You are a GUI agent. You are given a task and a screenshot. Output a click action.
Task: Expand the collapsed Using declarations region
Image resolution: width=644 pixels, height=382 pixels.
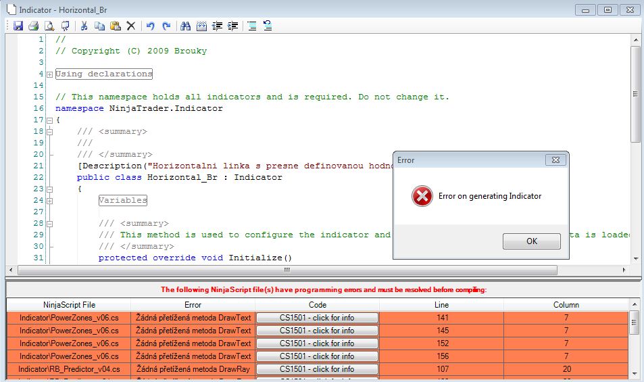[49, 74]
